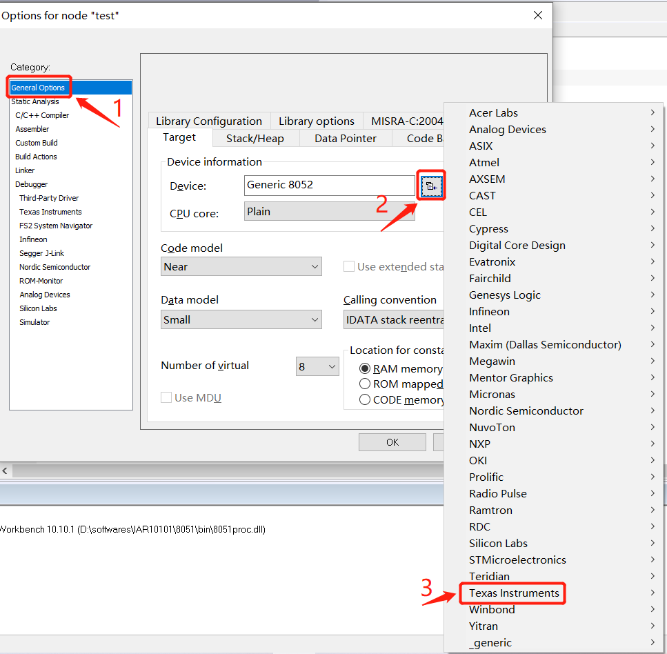Select Texas Instruments debugger category

pyautogui.click(x=50, y=212)
